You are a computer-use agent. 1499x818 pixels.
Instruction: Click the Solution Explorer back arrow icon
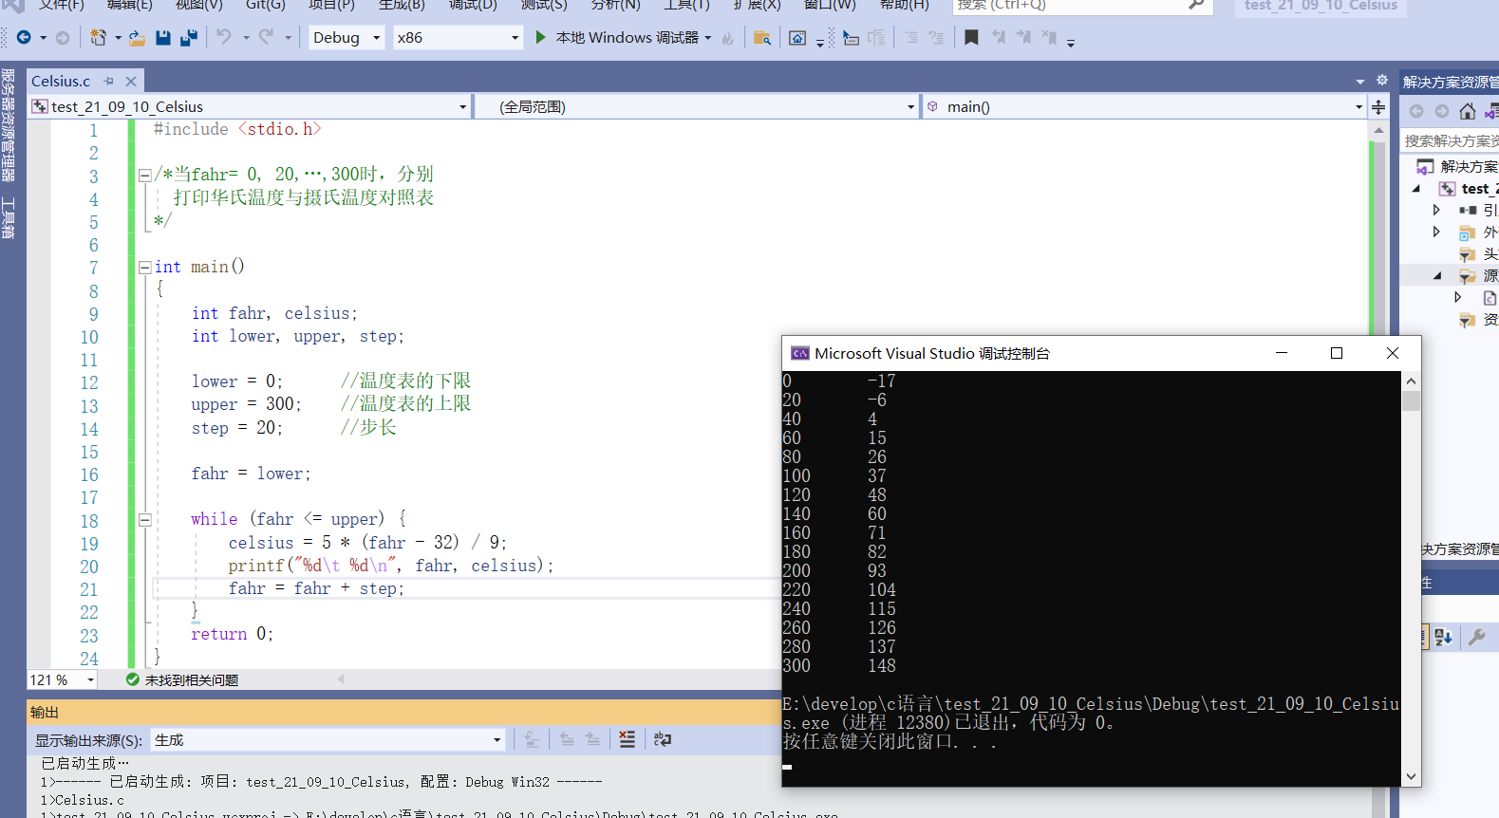[1416, 111]
